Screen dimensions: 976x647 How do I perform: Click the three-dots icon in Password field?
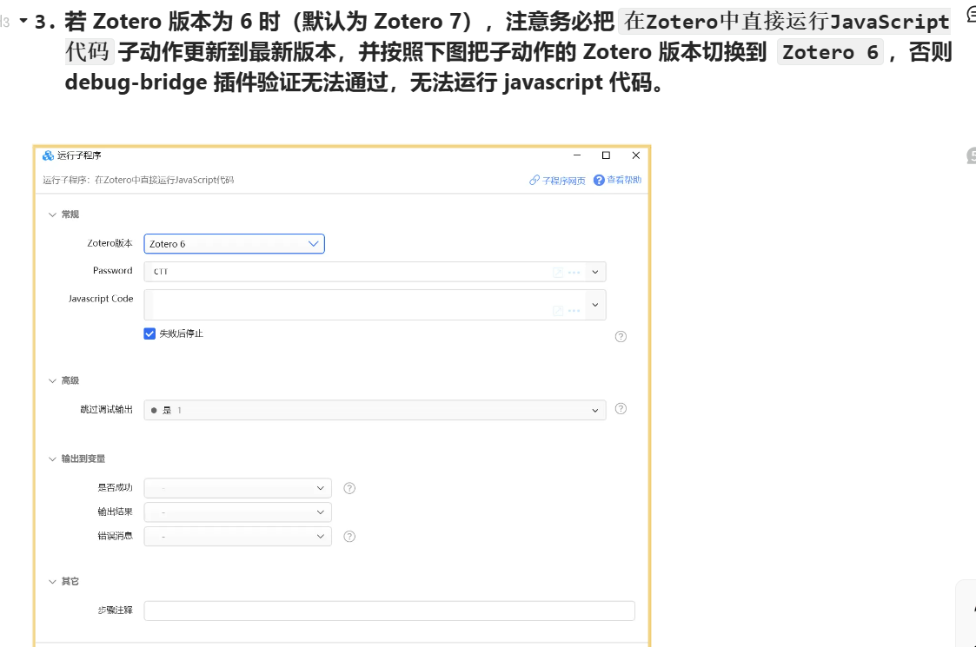pos(574,273)
